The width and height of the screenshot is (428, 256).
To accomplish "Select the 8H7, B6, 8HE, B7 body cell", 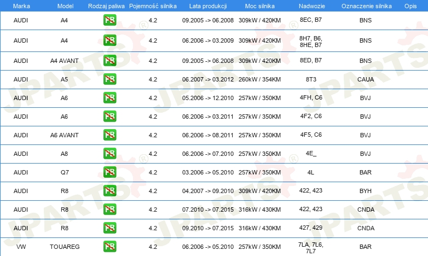I will [x=311, y=42].
